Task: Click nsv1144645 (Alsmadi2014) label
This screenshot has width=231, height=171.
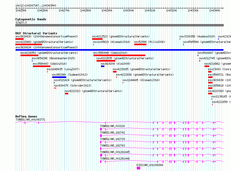Action: [x=141, y=80]
